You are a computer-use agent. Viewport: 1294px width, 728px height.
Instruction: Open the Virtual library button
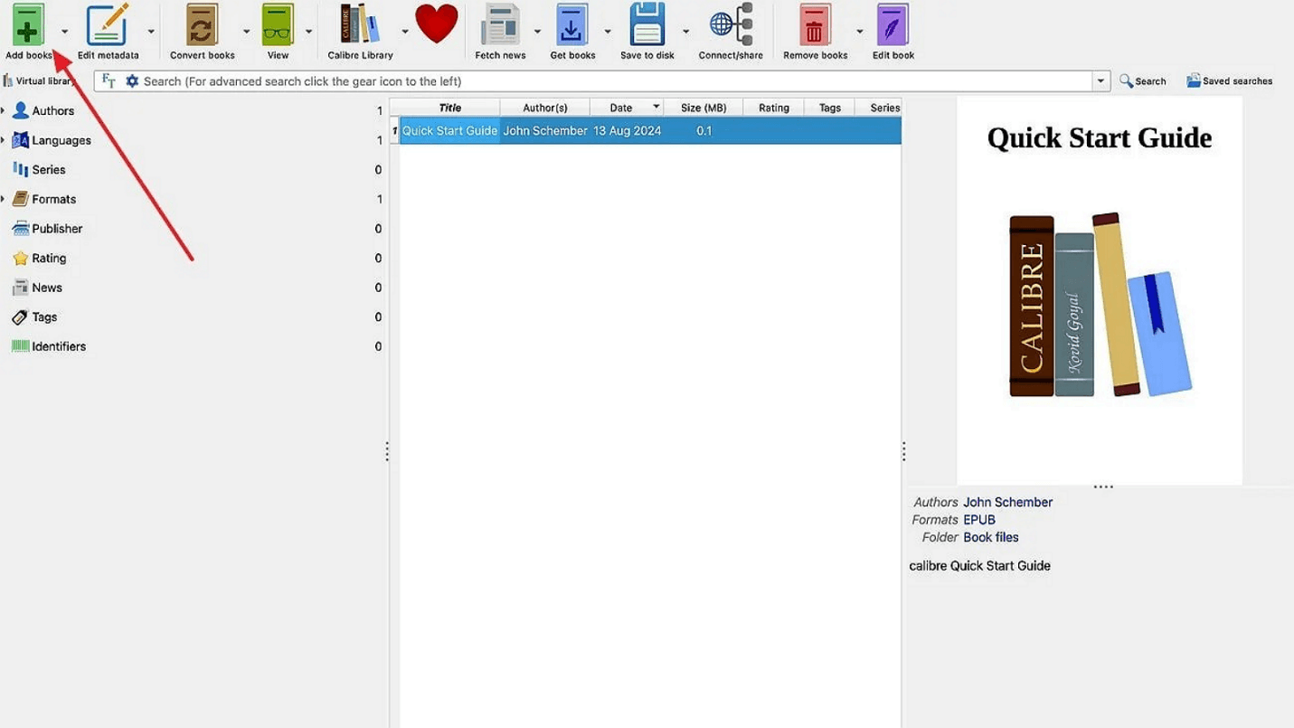coord(39,80)
